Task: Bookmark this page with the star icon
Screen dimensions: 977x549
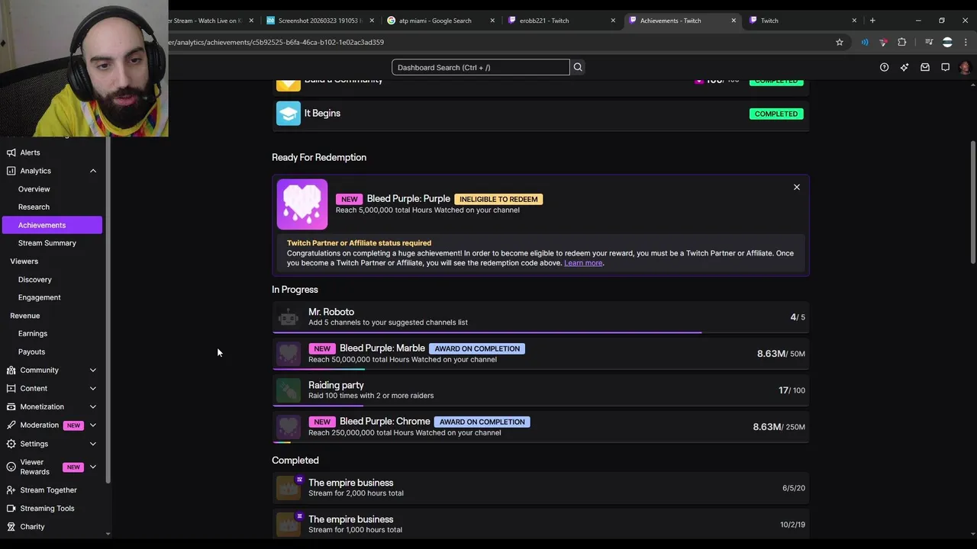Action: (x=840, y=42)
